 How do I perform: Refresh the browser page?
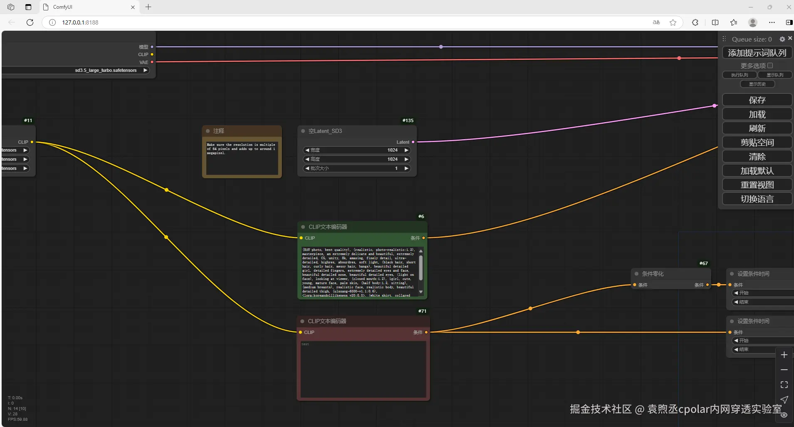pyautogui.click(x=30, y=22)
